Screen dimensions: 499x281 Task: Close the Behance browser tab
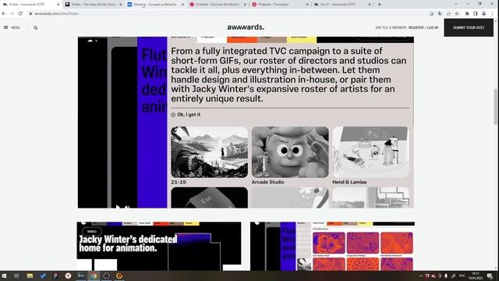click(182, 5)
